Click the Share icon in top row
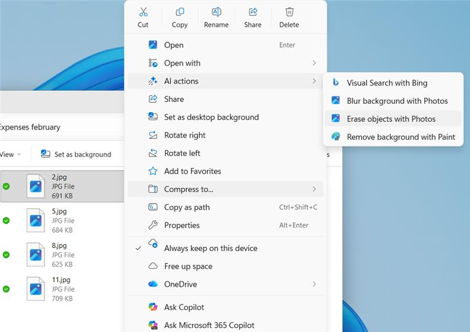Image resolution: width=470 pixels, height=332 pixels. click(x=253, y=12)
